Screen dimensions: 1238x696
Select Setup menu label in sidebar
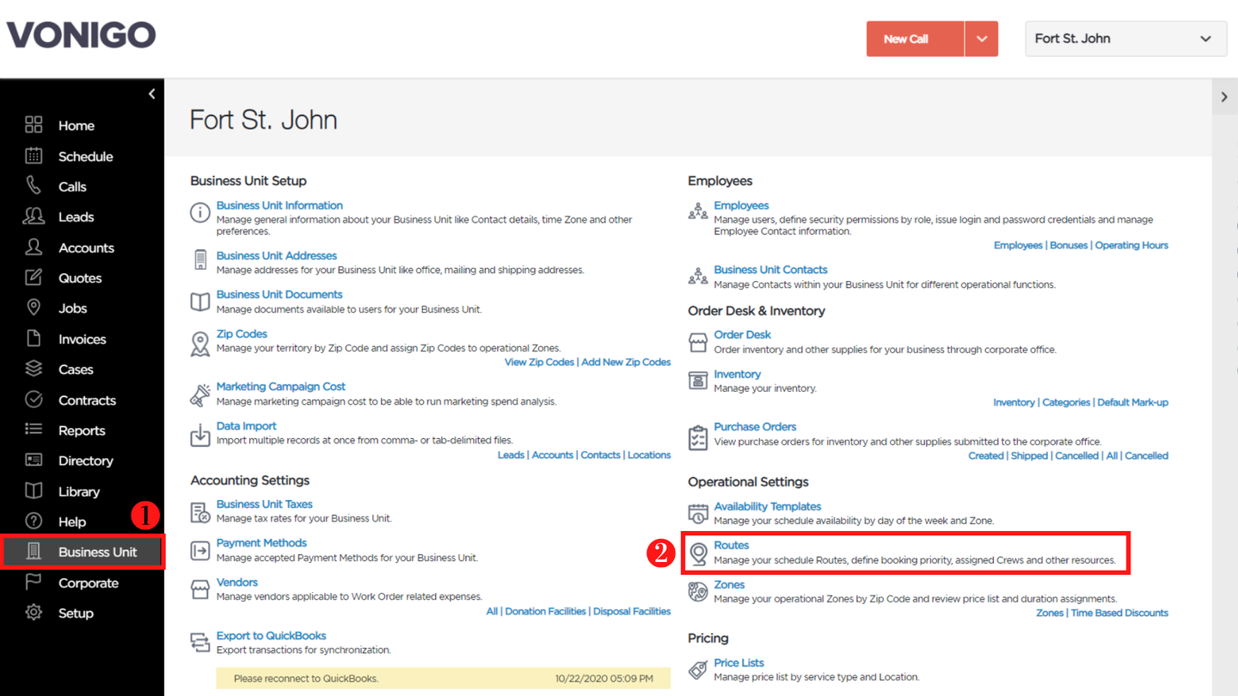pos(76,614)
